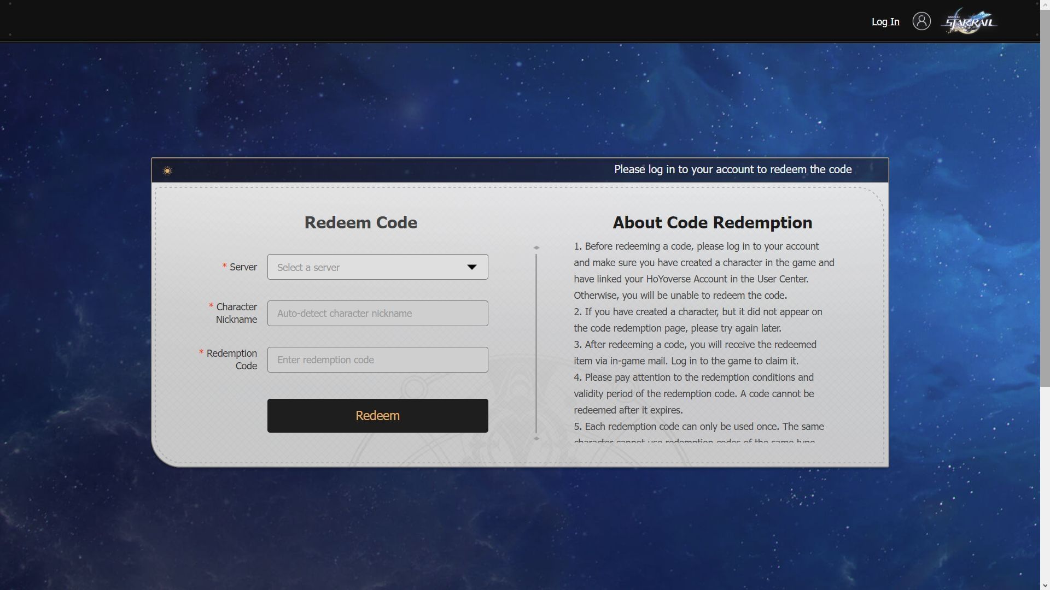Click browser scrollbar down arrow
This screenshot has width=1050, height=590.
tap(1045, 586)
